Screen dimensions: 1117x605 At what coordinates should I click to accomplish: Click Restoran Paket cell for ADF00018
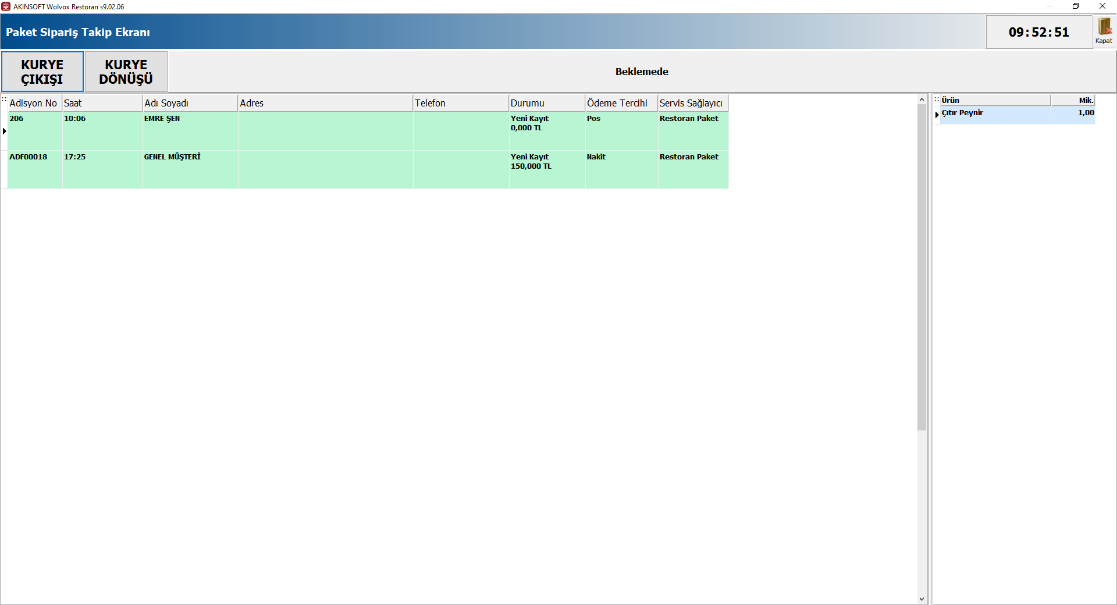(693, 169)
